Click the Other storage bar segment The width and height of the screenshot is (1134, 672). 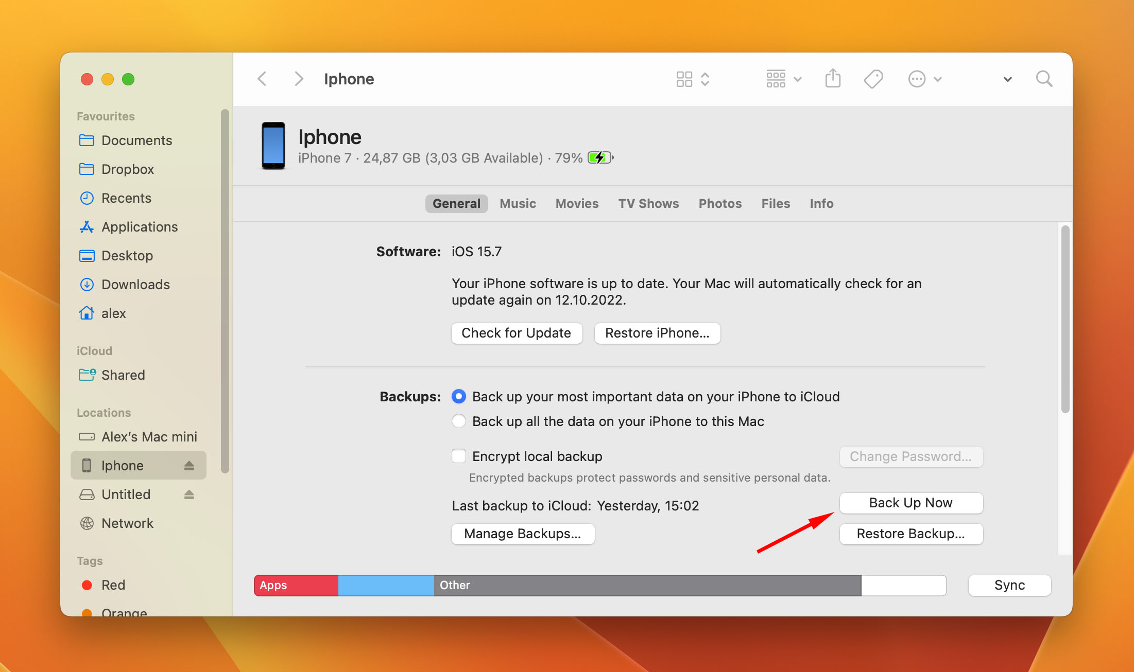(647, 585)
